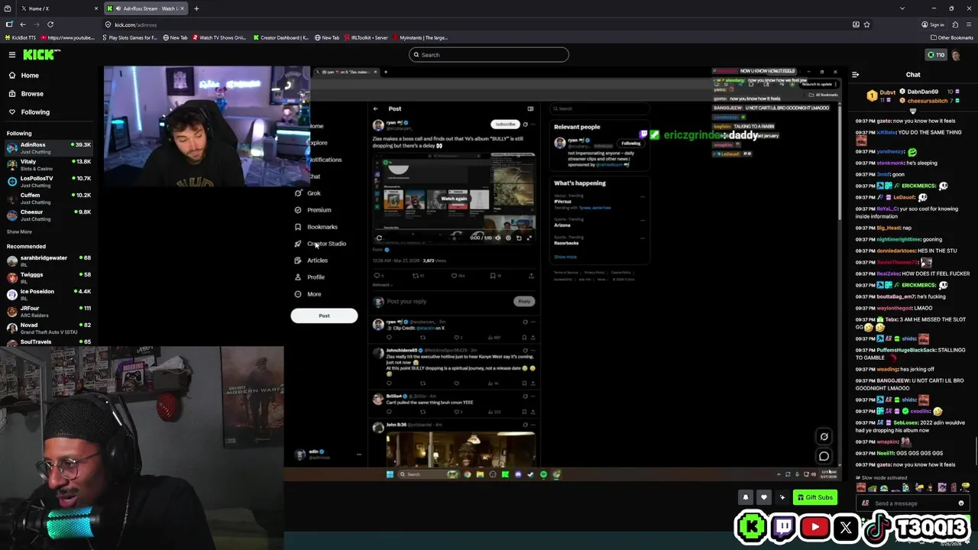This screenshot has height=550, width=978.
Task: Expand Following list with Show More
Action: [19, 231]
